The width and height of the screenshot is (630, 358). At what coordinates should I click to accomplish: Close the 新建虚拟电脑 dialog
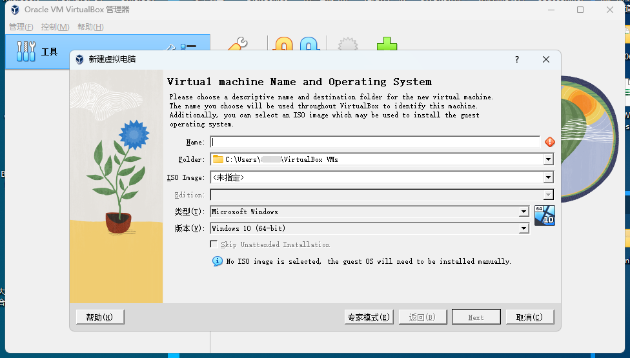click(545, 59)
